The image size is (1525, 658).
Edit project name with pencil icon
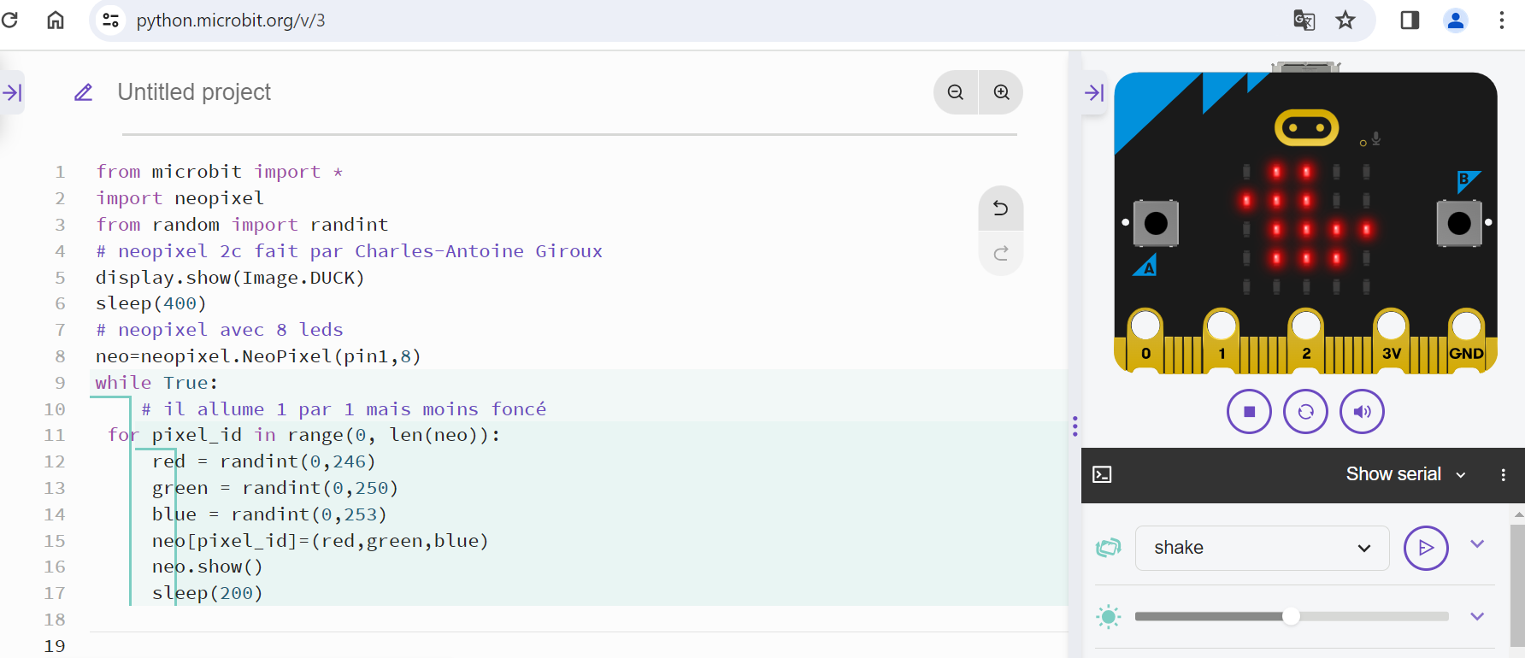click(83, 92)
